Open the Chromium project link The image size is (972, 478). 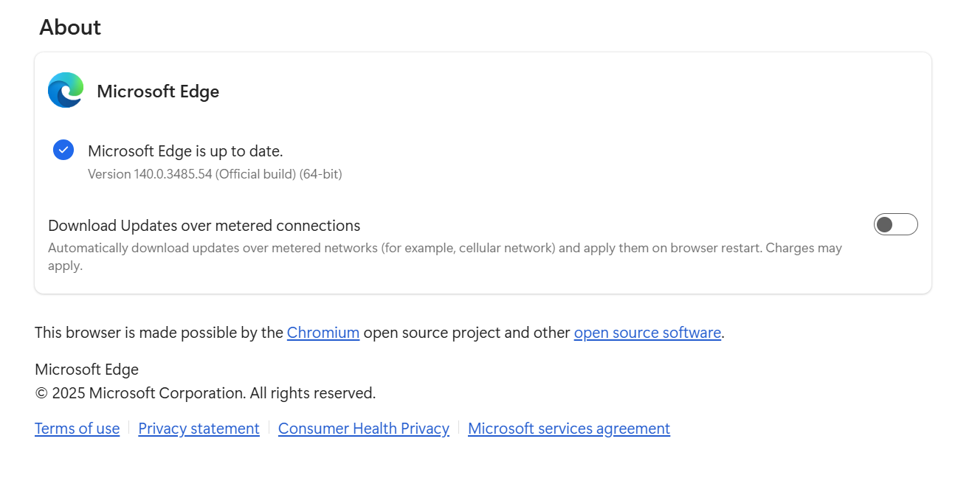tap(323, 332)
